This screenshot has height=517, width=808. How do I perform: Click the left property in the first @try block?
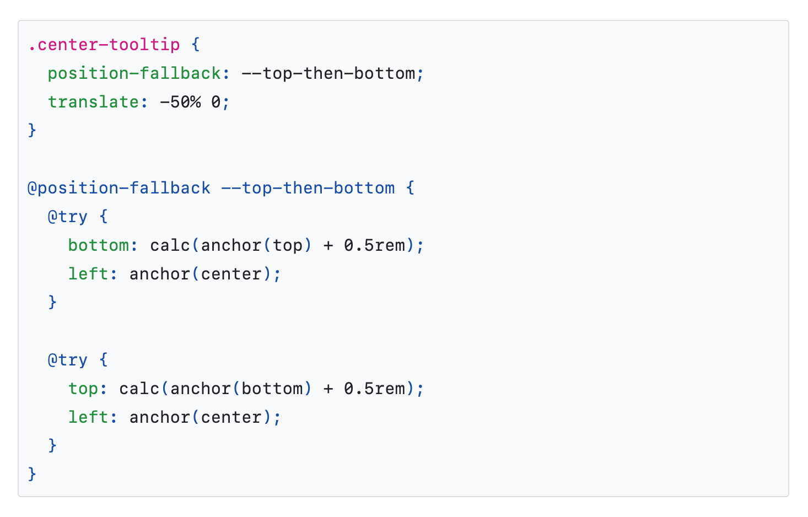(88, 274)
